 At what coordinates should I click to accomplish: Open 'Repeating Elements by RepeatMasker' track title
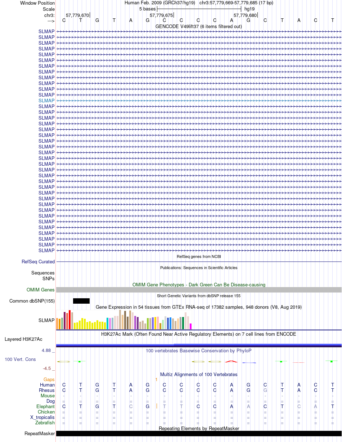(x=199, y=428)
